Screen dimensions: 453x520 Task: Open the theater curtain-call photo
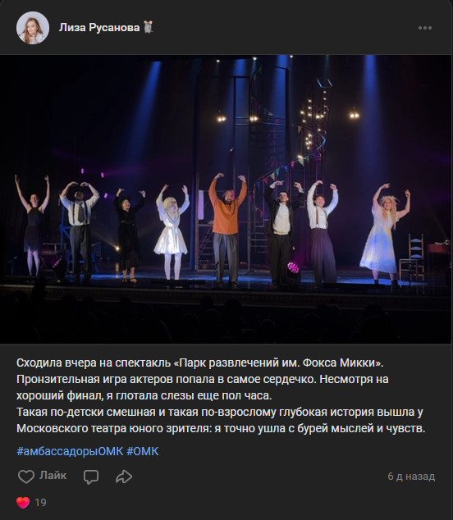click(226, 199)
